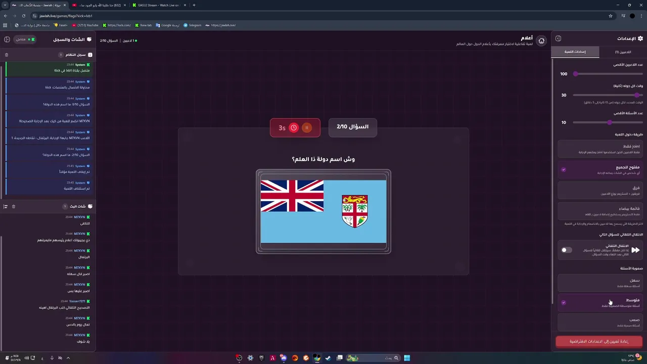Adjust the round time seconds slider
Image resolution: width=647 pixels, height=364 pixels.
pyautogui.click(x=608, y=95)
